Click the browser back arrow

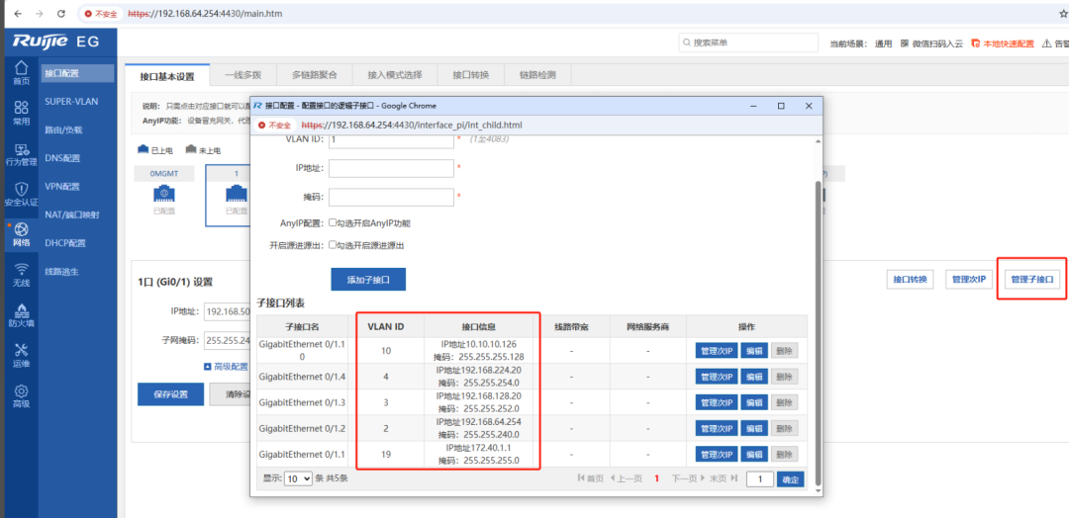(18, 14)
